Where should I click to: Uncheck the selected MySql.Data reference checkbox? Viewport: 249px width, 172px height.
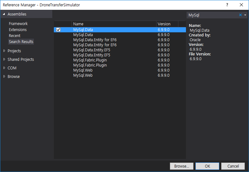pyautogui.click(x=58, y=30)
